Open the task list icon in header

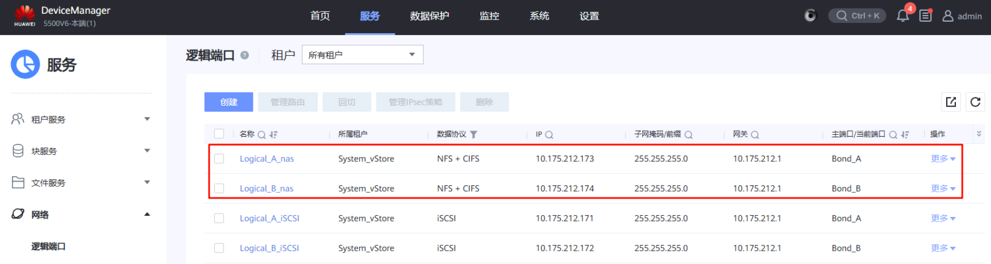click(x=925, y=15)
